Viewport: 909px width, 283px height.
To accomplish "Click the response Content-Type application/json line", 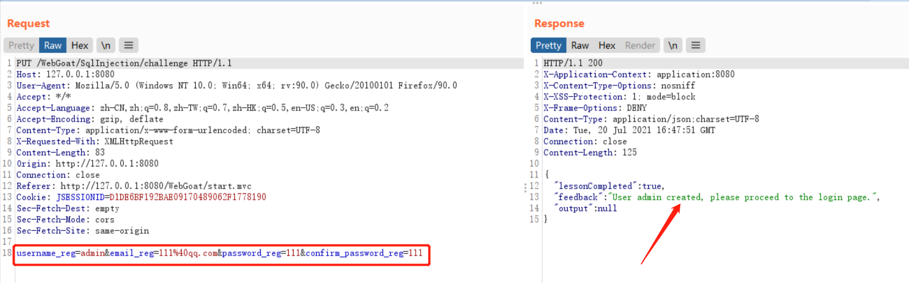I will pyautogui.click(x=652, y=119).
